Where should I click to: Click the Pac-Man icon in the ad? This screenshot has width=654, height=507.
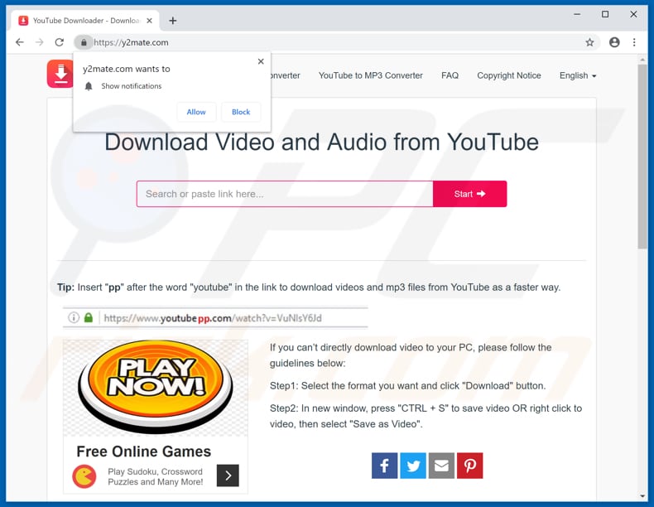tap(84, 476)
